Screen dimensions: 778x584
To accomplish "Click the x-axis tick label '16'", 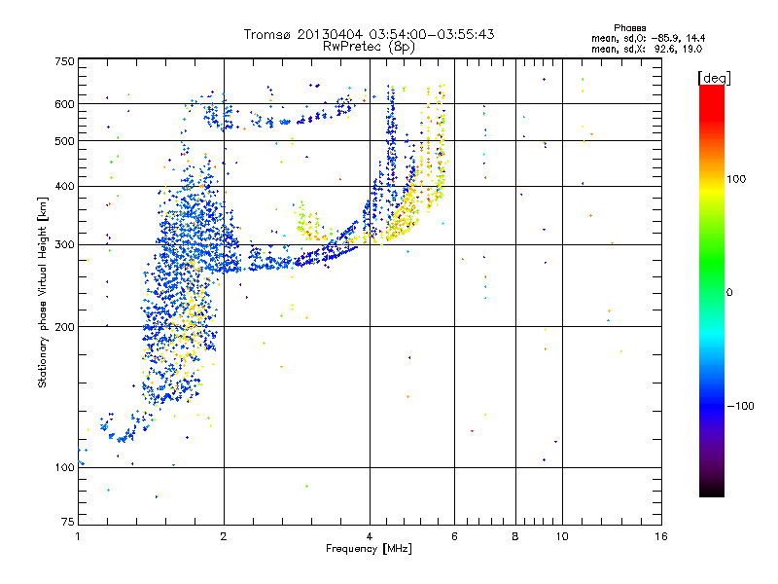I will [x=661, y=536].
